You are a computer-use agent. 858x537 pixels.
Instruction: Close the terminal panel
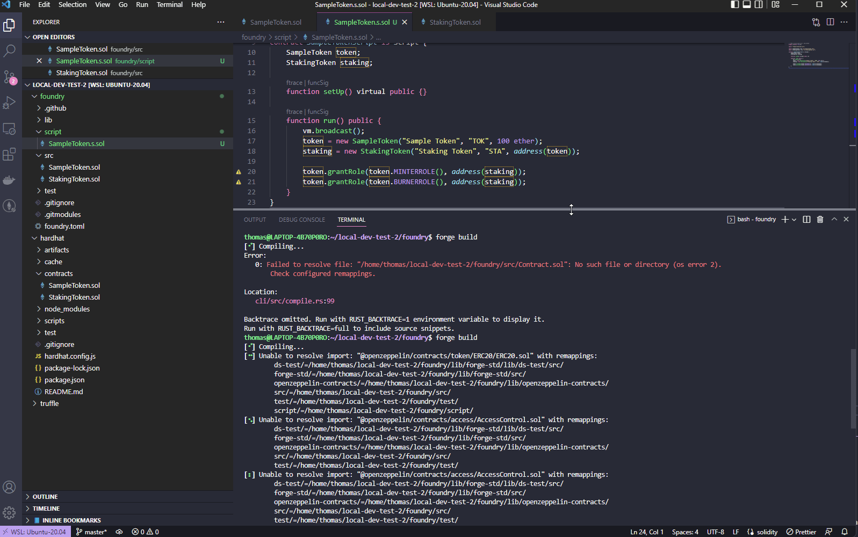click(846, 219)
